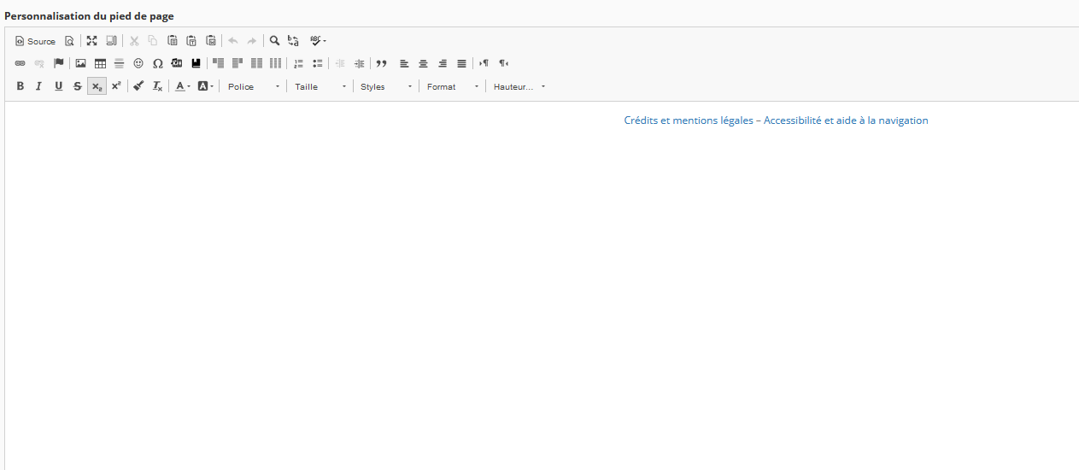
Task: Toggle bold formatting
Action: point(21,86)
